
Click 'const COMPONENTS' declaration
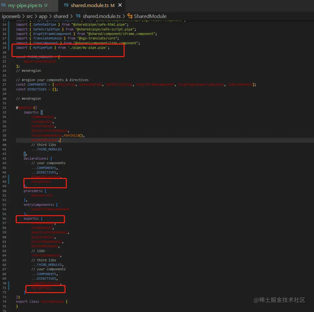point(31,84)
